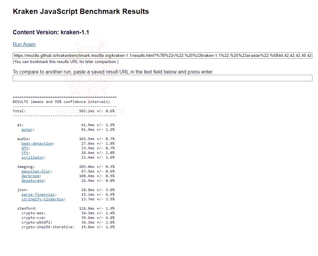Viewport: 318px width, 256px height.
Task: Click the 'ai:' category label
Action: (20, 125)
